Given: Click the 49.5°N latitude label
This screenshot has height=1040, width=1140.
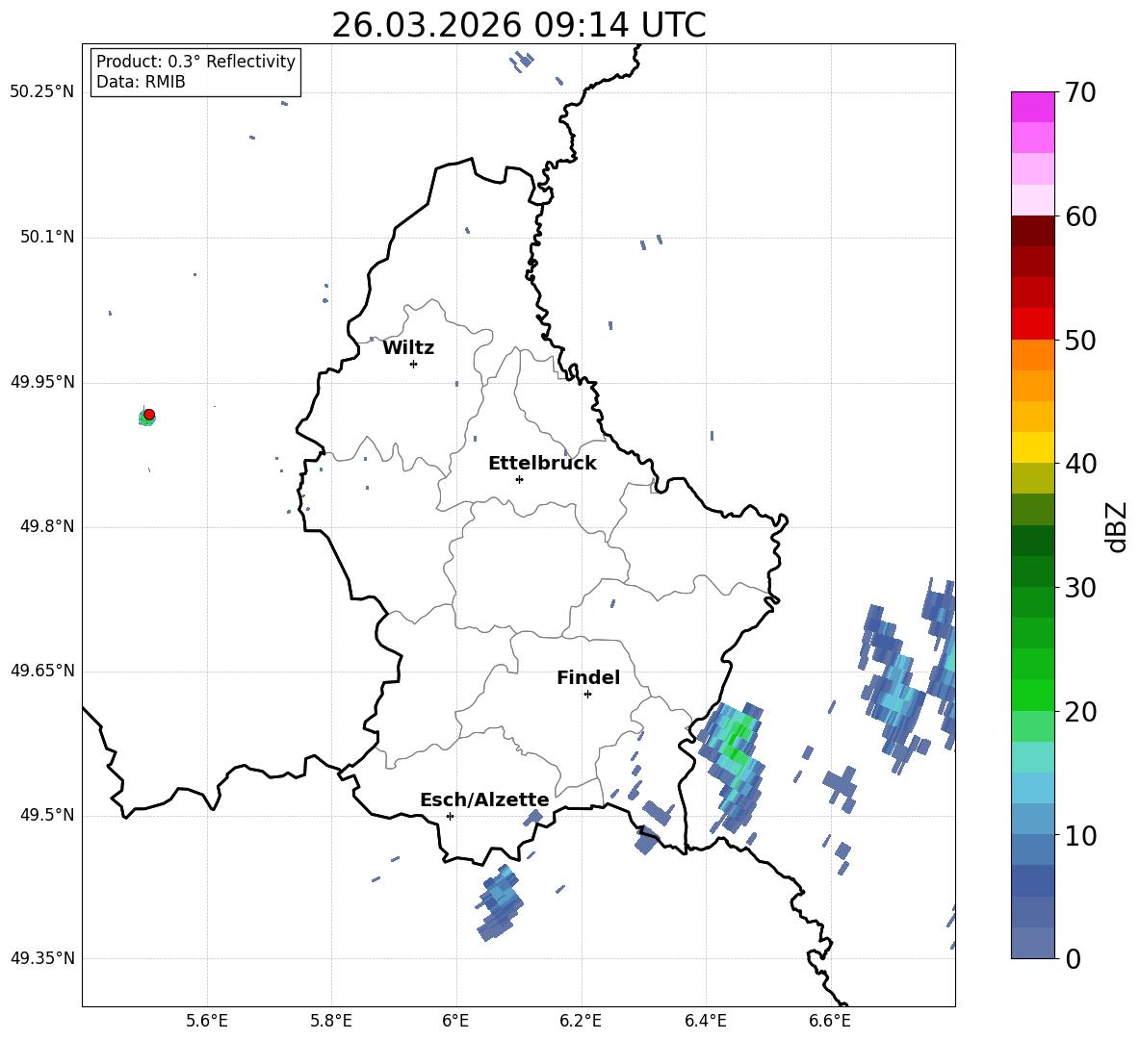Looking at the screenshot, I should coord(47,815).
